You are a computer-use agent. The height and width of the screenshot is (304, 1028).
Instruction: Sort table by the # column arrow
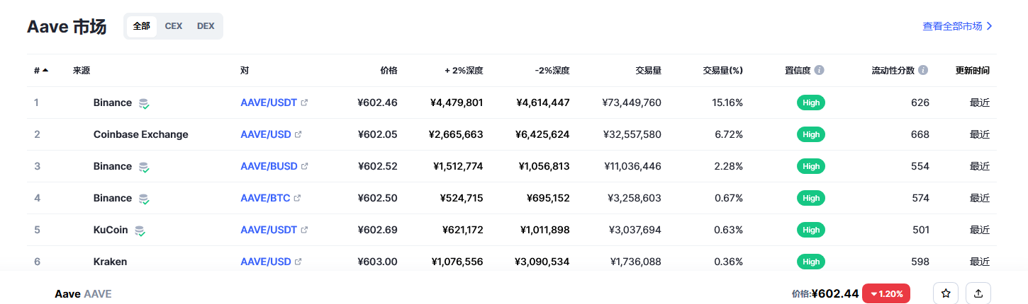pos(45,71)
